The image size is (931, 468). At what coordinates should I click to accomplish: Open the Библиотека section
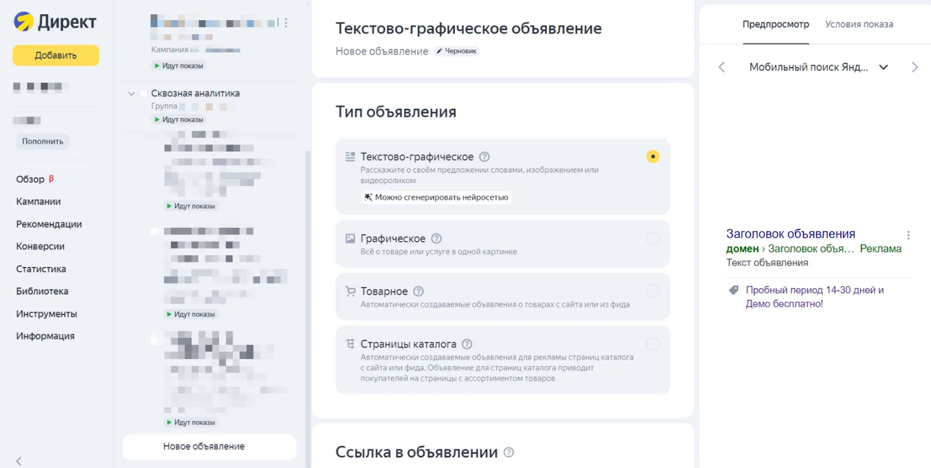click(x=42, y=291)
